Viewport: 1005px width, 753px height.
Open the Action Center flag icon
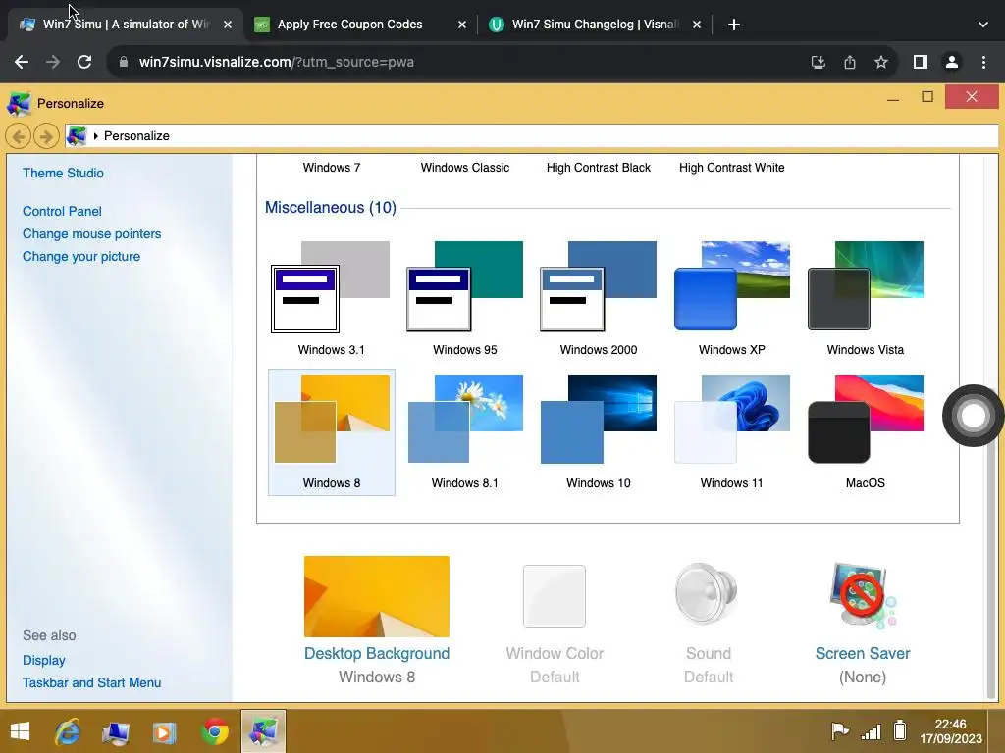click(x=839, y=730)
